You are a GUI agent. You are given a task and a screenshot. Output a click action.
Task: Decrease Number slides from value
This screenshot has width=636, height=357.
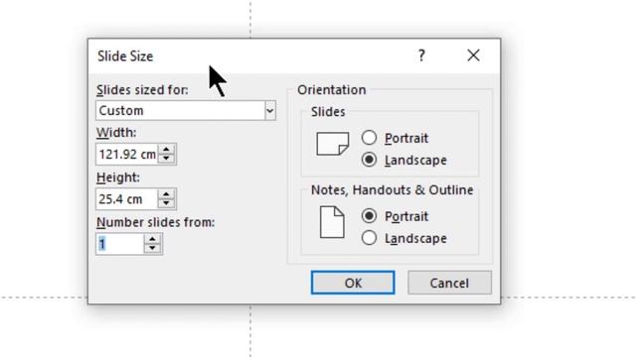pyautogui.click(x=152, y=248)
